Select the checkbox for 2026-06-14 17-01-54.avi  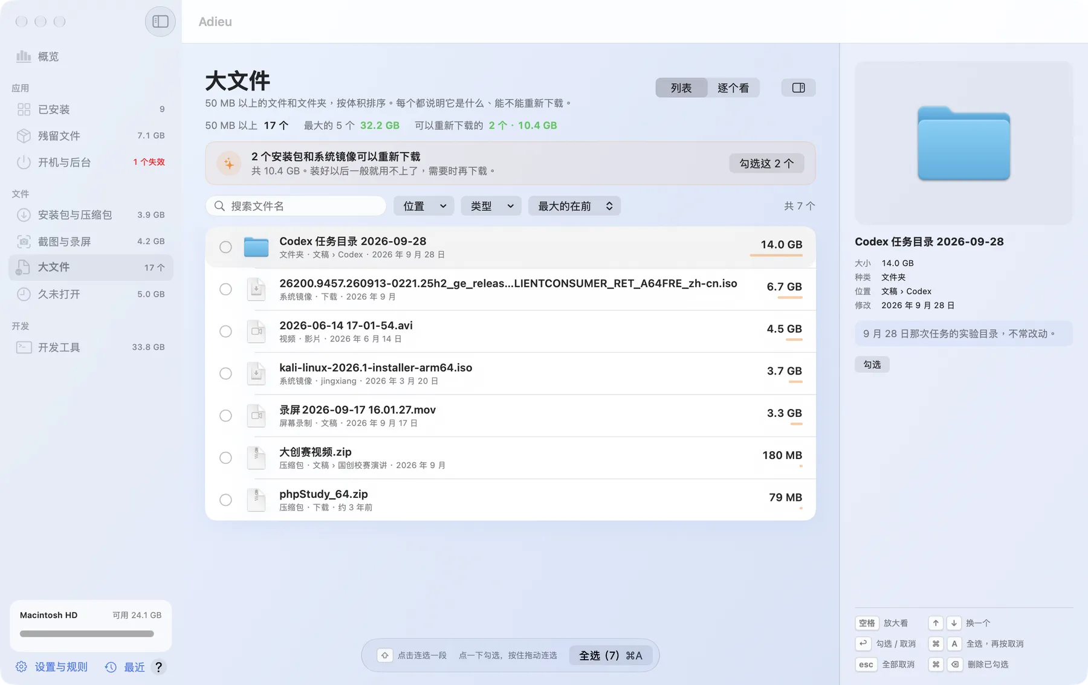click(225, 331)
